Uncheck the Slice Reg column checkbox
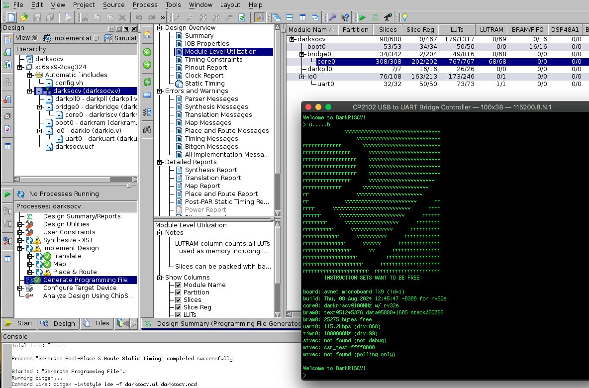589x388 pixels. point(178,307)
